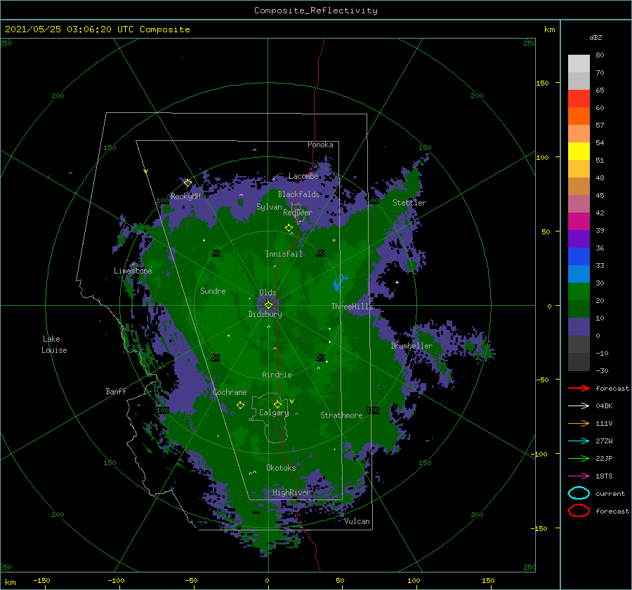Click the dBZ legend heading
The width and height of the screenshot is (632, 590).
pyautogui.click(x=595, y=37)
